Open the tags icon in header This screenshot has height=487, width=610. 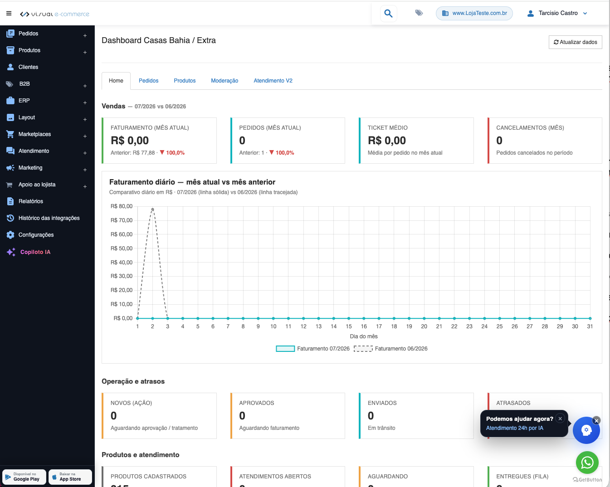419,13
